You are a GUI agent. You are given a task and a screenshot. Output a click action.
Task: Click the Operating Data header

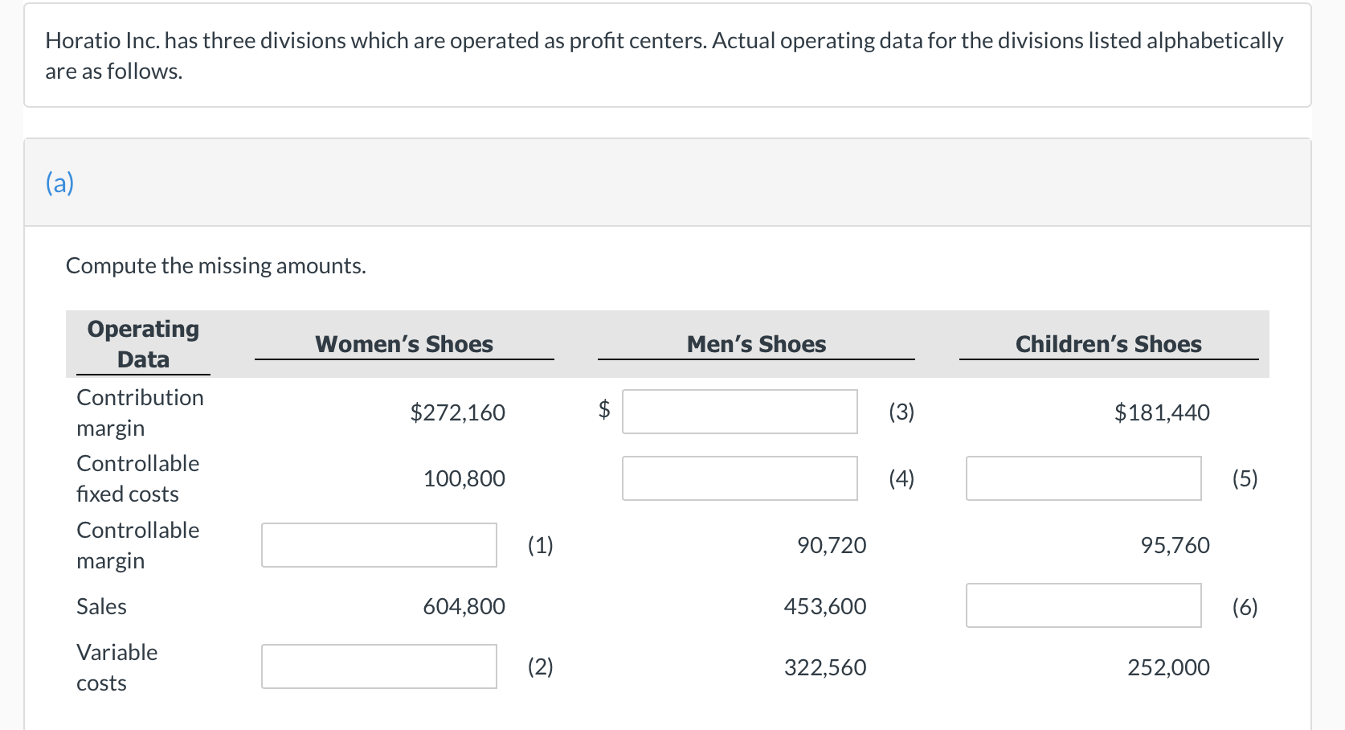(x=143, y=344)
